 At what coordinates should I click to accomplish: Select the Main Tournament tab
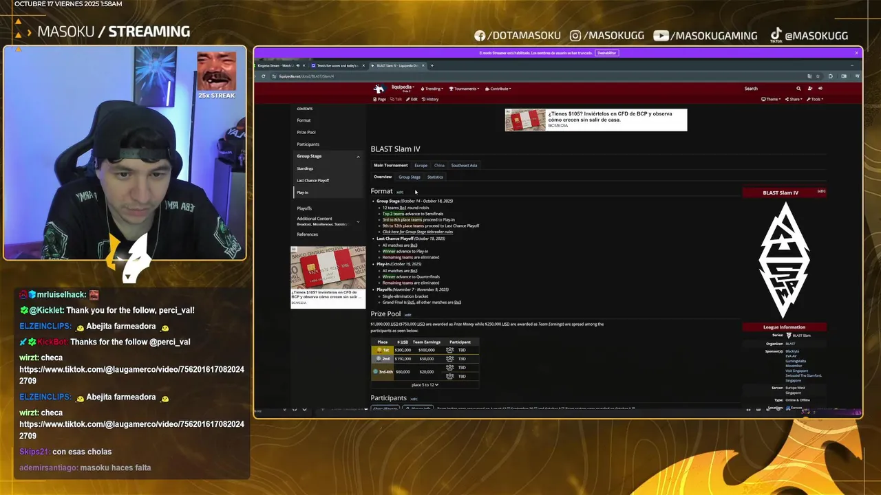391,165
